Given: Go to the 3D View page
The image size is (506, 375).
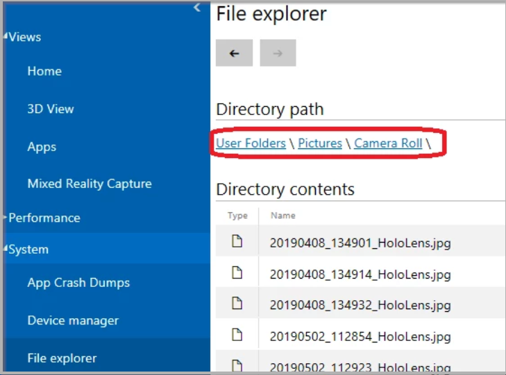Looking at the screenshot, I should 51,109.
